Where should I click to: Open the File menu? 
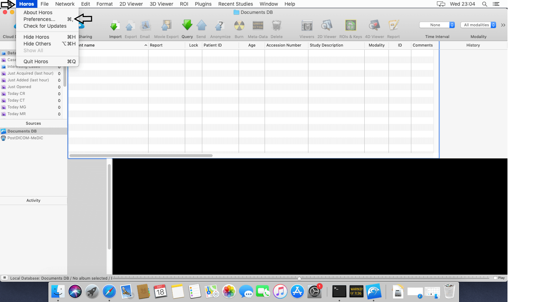coord(45,4)
